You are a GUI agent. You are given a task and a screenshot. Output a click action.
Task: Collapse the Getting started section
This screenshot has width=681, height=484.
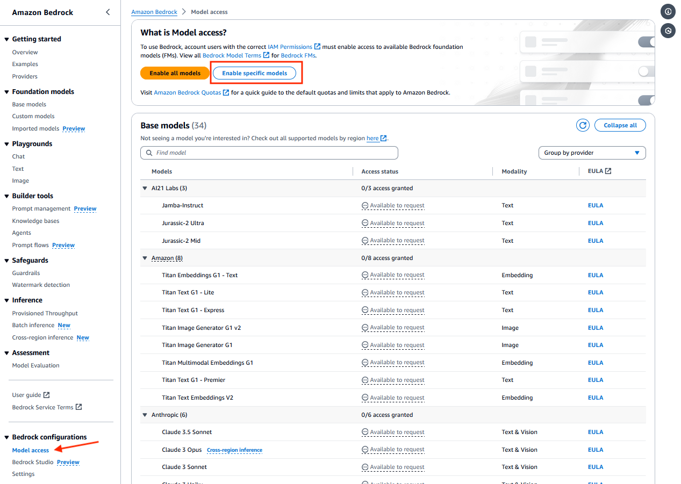point(6,39)
